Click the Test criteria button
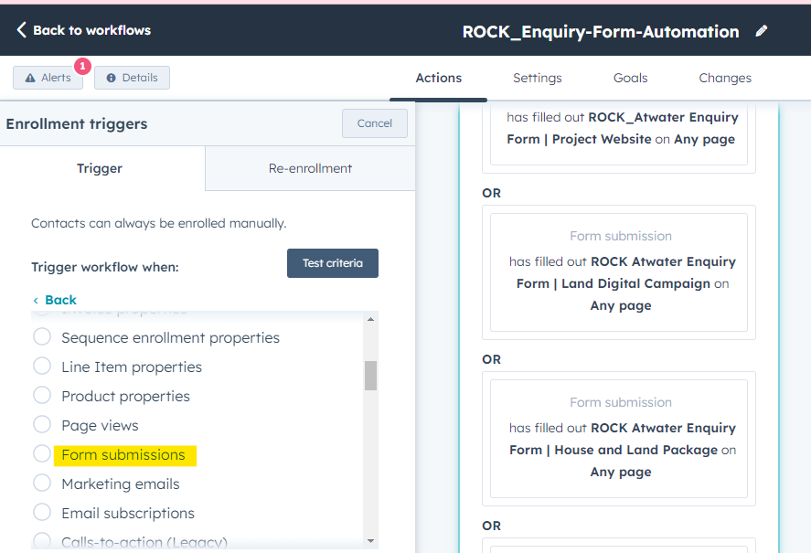 (x=333, y=263)
